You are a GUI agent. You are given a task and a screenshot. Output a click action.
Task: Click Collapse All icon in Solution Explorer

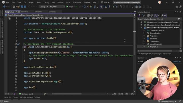coord(148,15)
